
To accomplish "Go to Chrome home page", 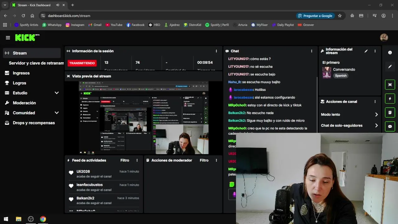I will [x=32, y=16].
